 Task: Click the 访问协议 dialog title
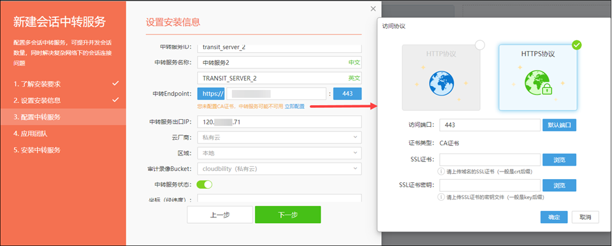pos(394,26)
